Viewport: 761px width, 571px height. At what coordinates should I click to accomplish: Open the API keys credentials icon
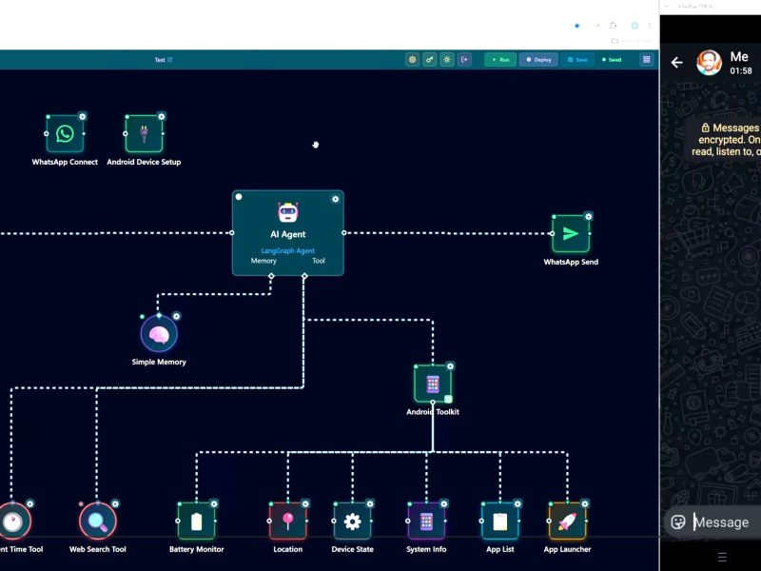(x=430, y=59)
